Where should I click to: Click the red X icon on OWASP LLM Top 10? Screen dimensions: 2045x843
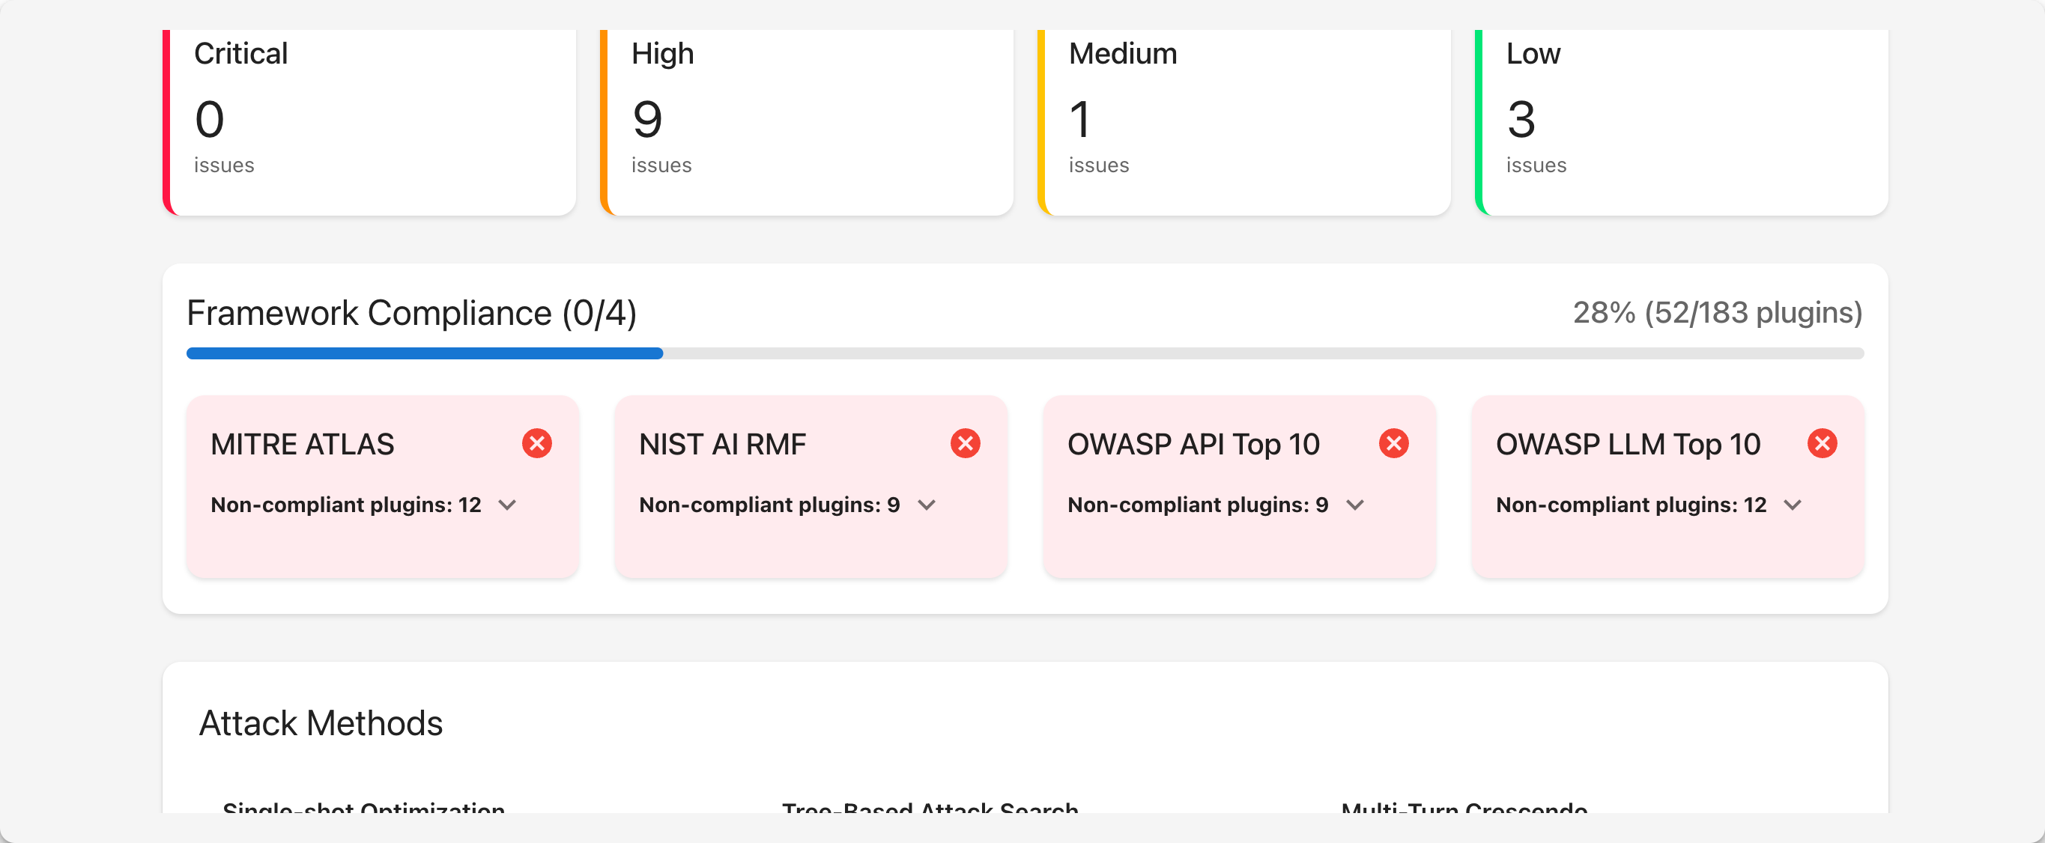[1823, 443]
